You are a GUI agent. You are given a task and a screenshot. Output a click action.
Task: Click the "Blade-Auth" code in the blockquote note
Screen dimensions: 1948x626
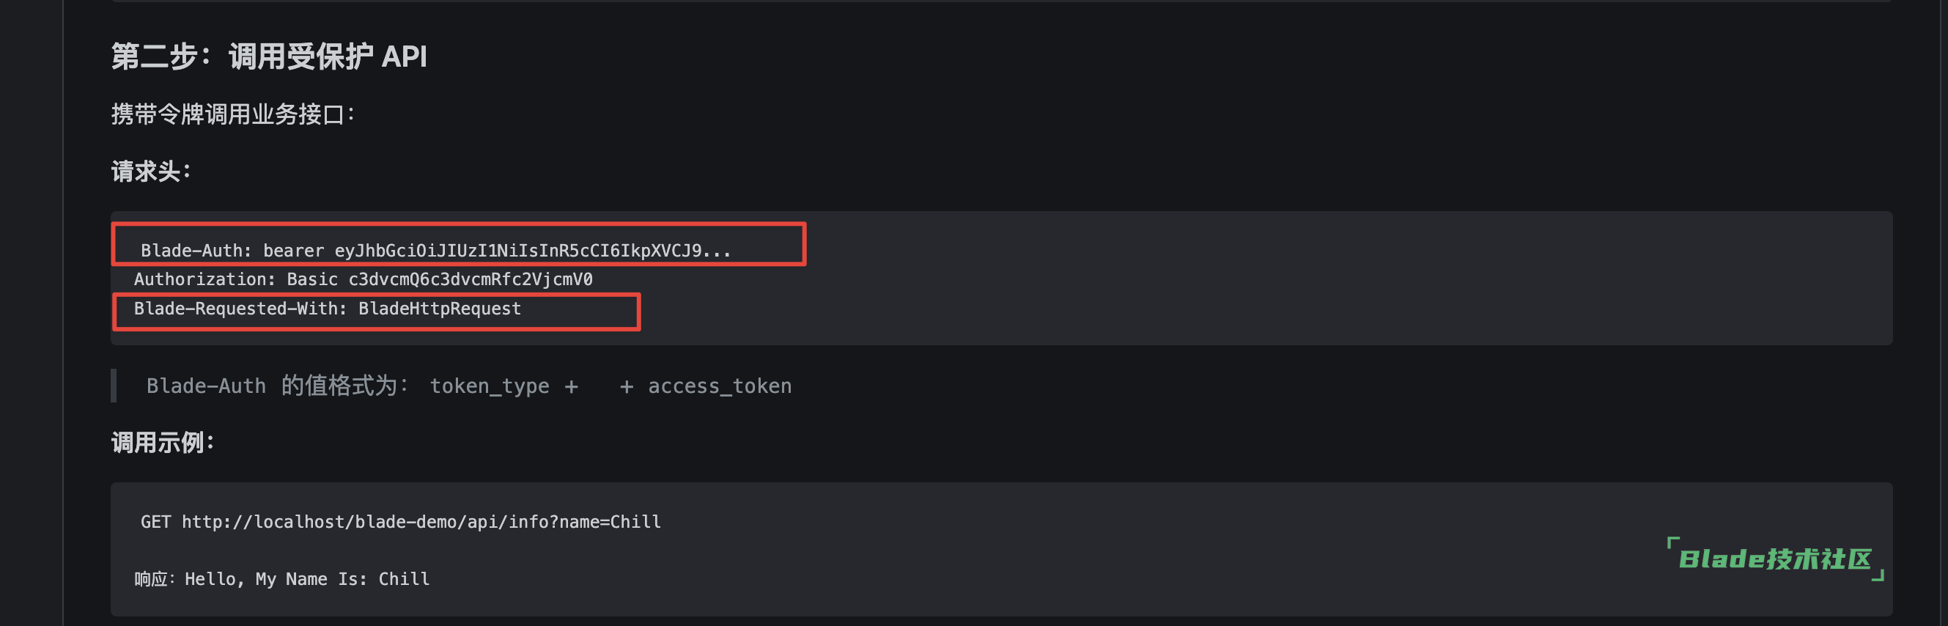click(206, 386)
